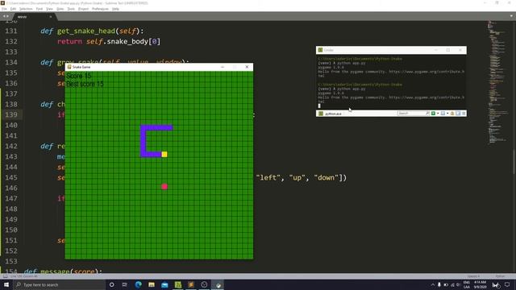516x290 pixels.
Task: Click the "down" string on line 145
Action: (326, 177)
